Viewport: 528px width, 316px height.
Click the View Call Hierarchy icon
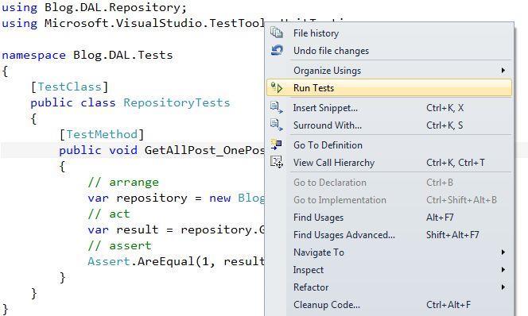[277, 163]
